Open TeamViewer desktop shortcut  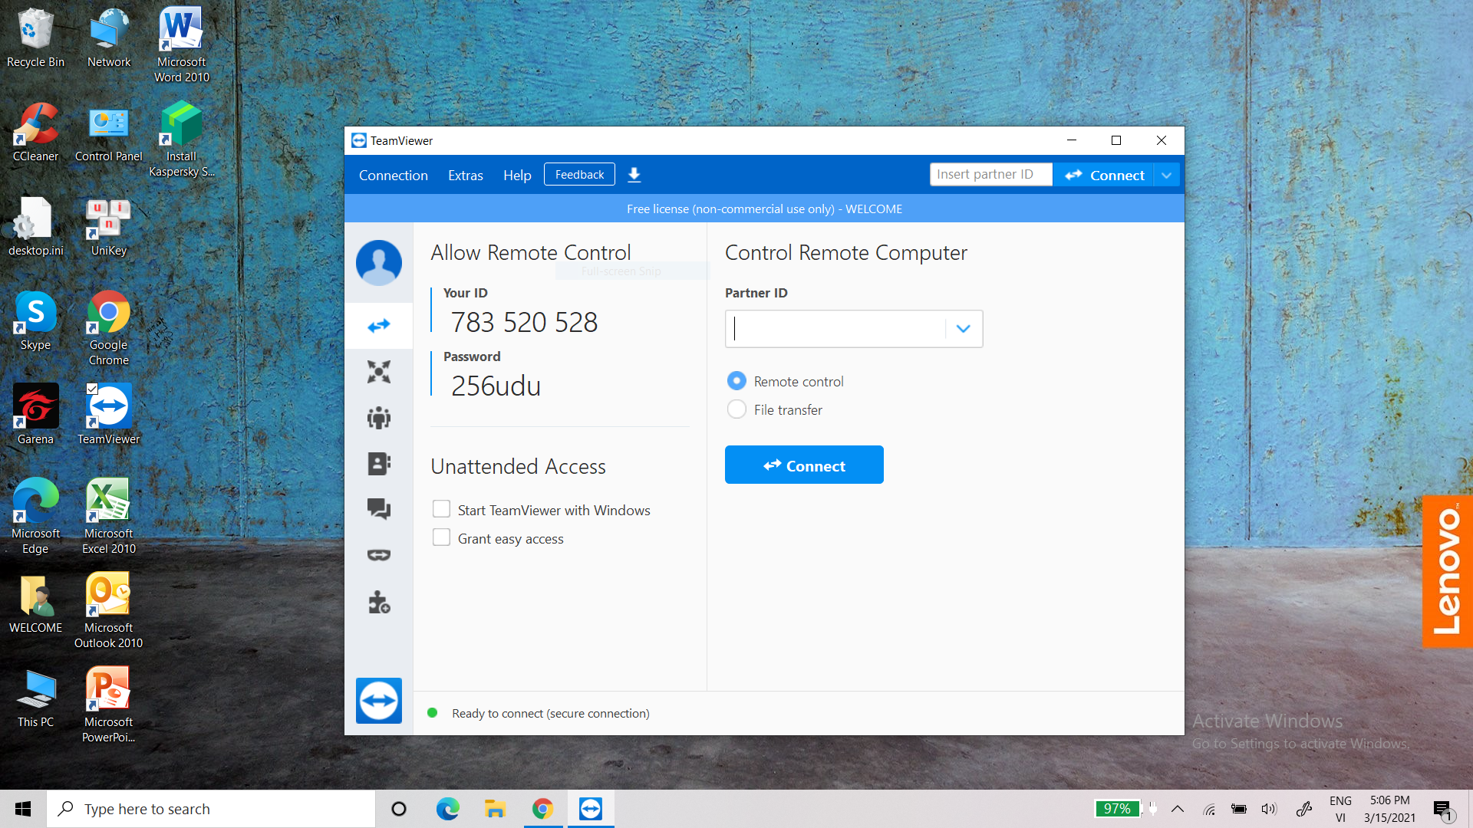pyautogui.click(x=108, y=415)
